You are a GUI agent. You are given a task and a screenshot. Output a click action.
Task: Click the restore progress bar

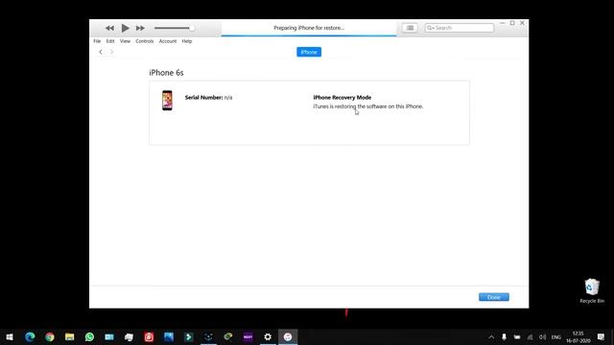click(x=309, y=35)
